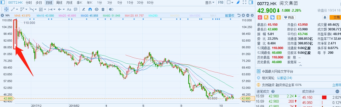Screen dimensions: 341x107
Task: Click the plus zoom-in chart icon
Action: (243, 16)
